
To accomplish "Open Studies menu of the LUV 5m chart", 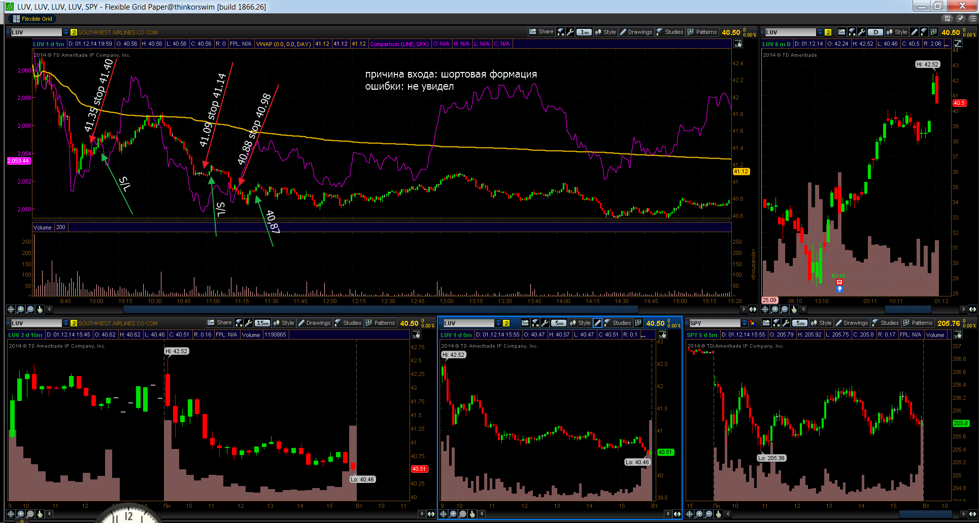I will [x=617, y=323].
